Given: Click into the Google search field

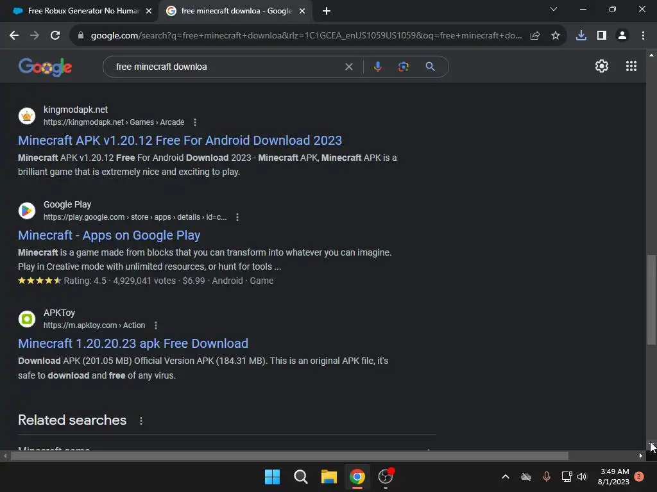Looking at the screenshot, I should (x=226, y=67).
